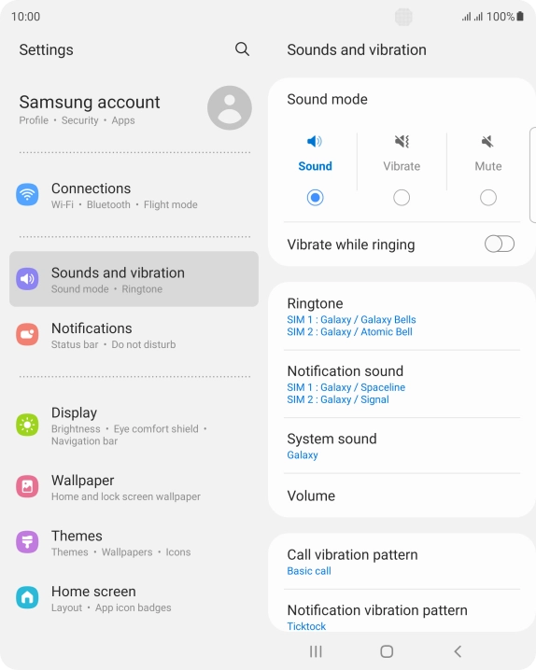This screenshot has height=670, width=536.
Task: Toggle Vibrate while ringing switch
Action: 500,244
